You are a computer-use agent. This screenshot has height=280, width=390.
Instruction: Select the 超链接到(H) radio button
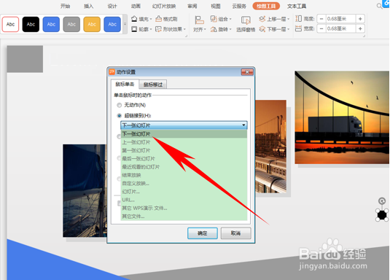120,115
